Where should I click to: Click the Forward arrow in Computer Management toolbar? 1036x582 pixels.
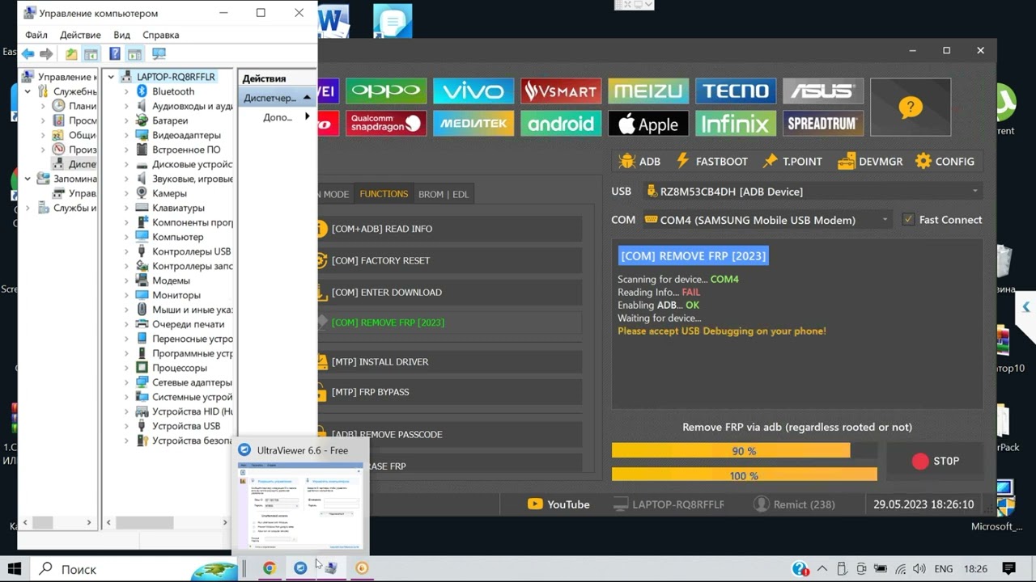(46, 54)
